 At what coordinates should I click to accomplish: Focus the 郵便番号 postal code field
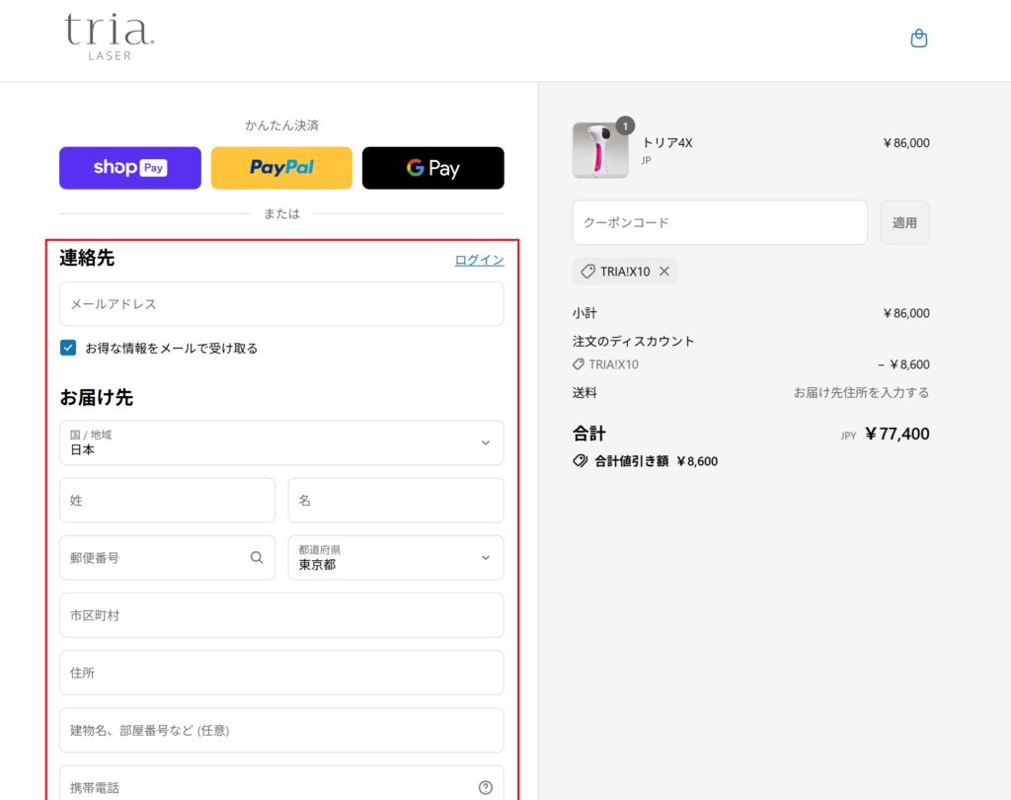167,557
